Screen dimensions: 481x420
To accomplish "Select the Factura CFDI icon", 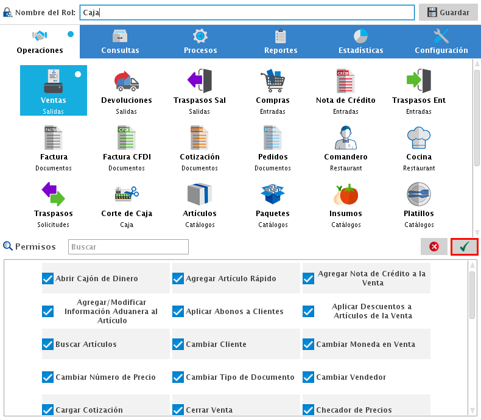I will [127, 138].
